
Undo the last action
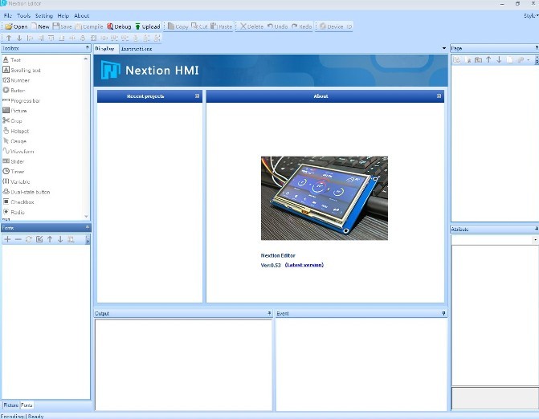(x=277, y=26)
